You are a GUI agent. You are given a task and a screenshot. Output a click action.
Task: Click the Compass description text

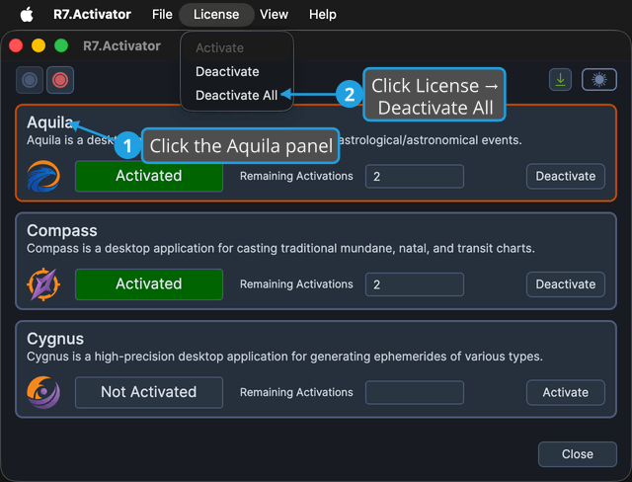click(x=280, y=248)
